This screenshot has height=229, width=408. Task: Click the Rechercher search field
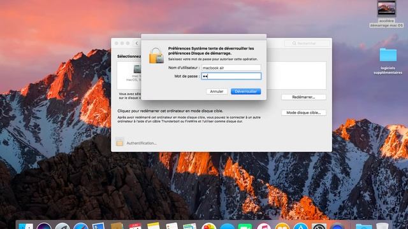point(307,43)
